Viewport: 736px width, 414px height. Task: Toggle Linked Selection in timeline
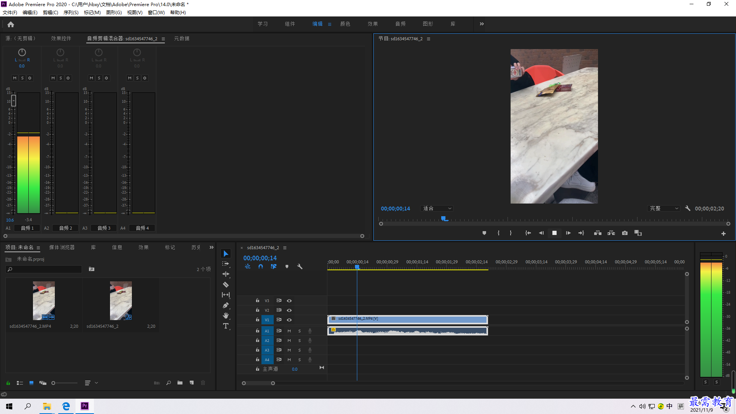click(274, 266)
